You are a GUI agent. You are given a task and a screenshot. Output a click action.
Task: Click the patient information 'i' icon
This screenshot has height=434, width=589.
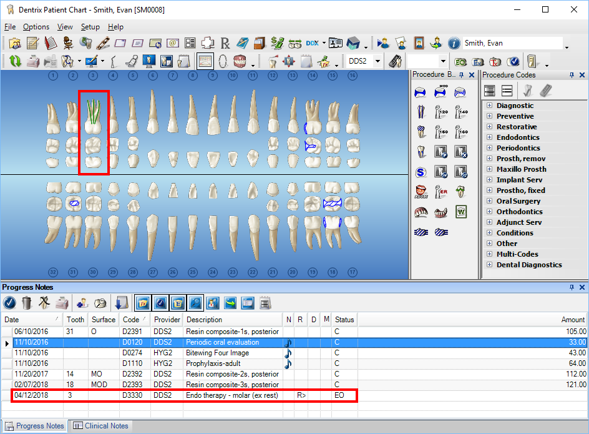click(x=454, y=43)
